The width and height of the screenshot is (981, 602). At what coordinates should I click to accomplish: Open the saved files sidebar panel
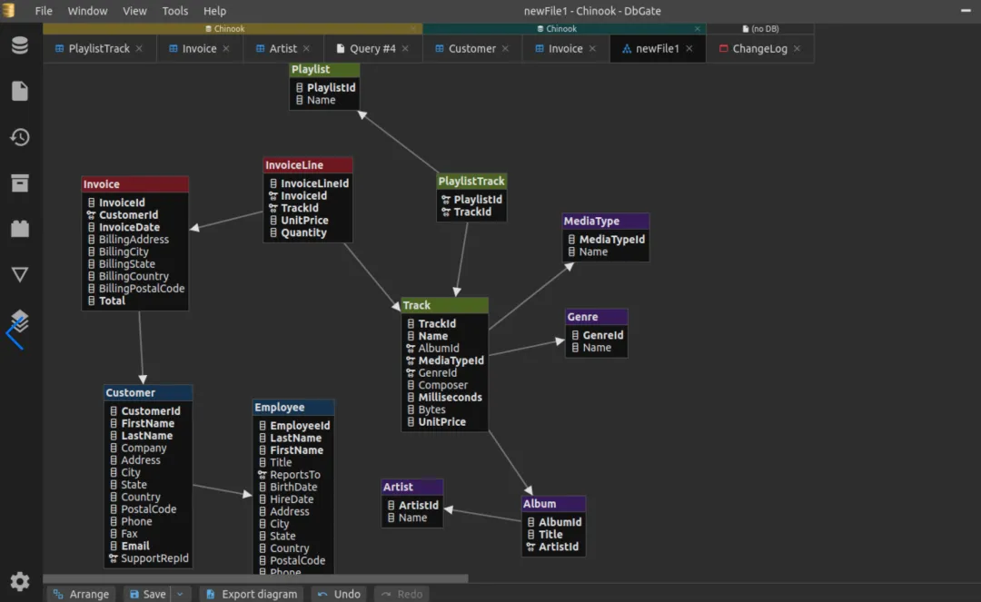(x=19, y=91)
